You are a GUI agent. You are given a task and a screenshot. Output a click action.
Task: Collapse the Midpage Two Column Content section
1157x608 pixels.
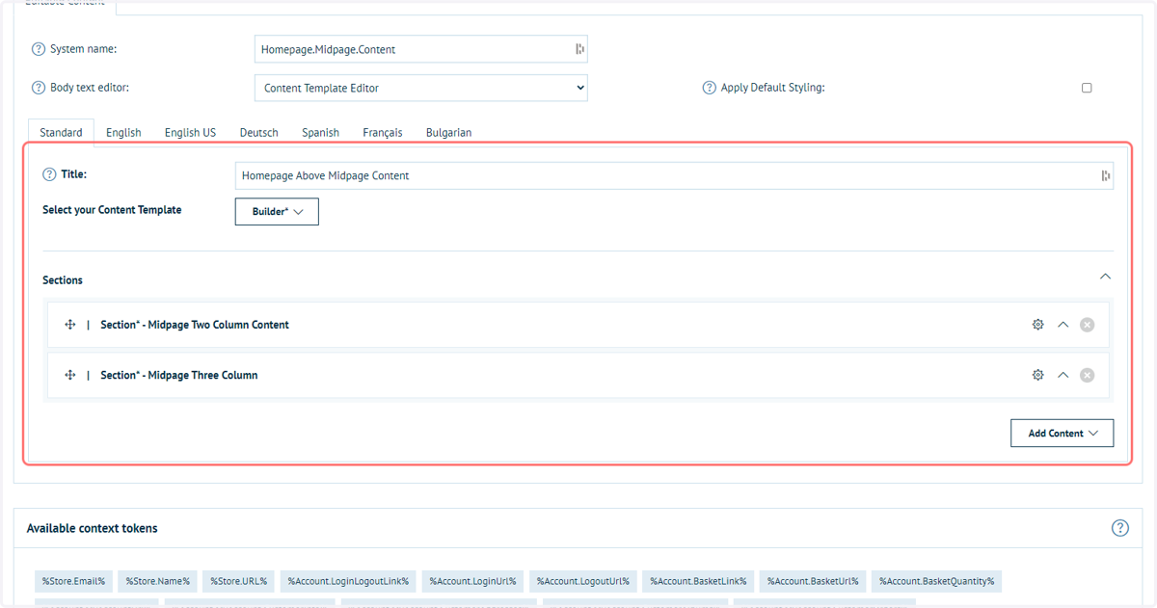[1063, 325]
